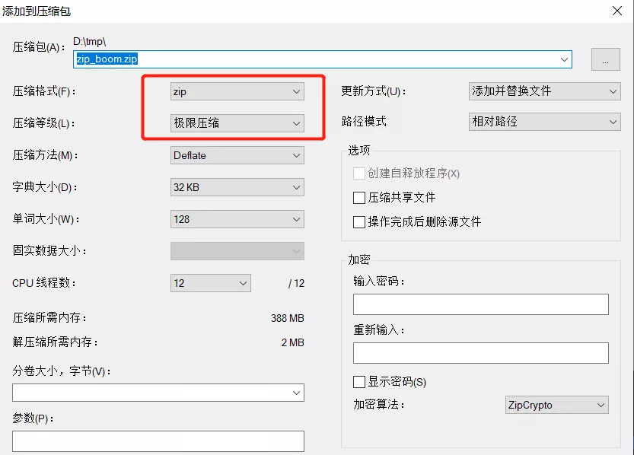Click the 压缩等级(L) label

click(x=43, y=123)
